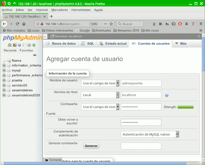Viewport: 205px width, 165px height.
Task: Click the Generar password button
Action: 91,146
